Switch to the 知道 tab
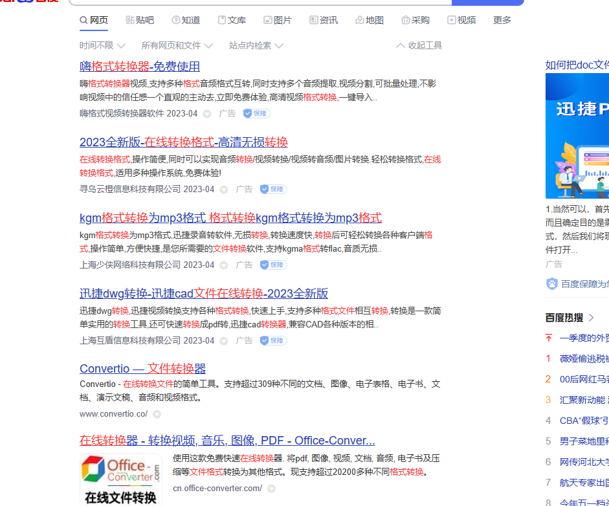Image resolution: width=609 pixels, height=506 pixels. pyautogui.click(x=186, y=20)
